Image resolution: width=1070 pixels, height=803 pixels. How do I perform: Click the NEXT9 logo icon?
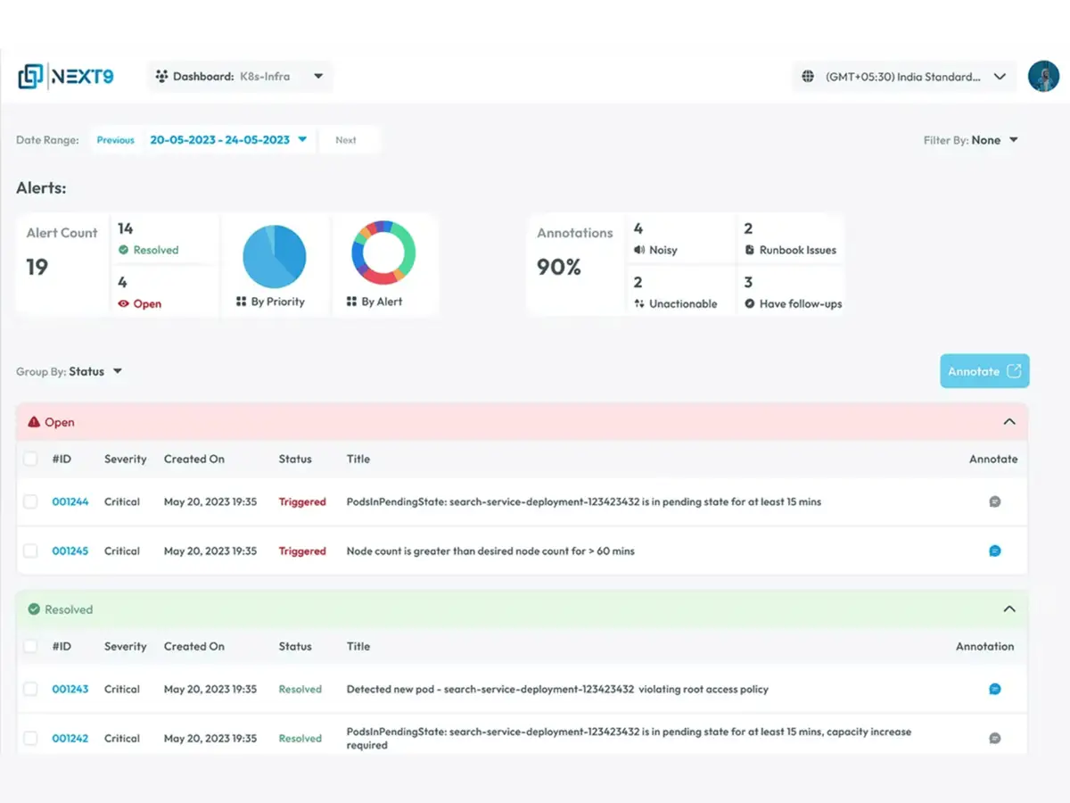coord(30,77)
